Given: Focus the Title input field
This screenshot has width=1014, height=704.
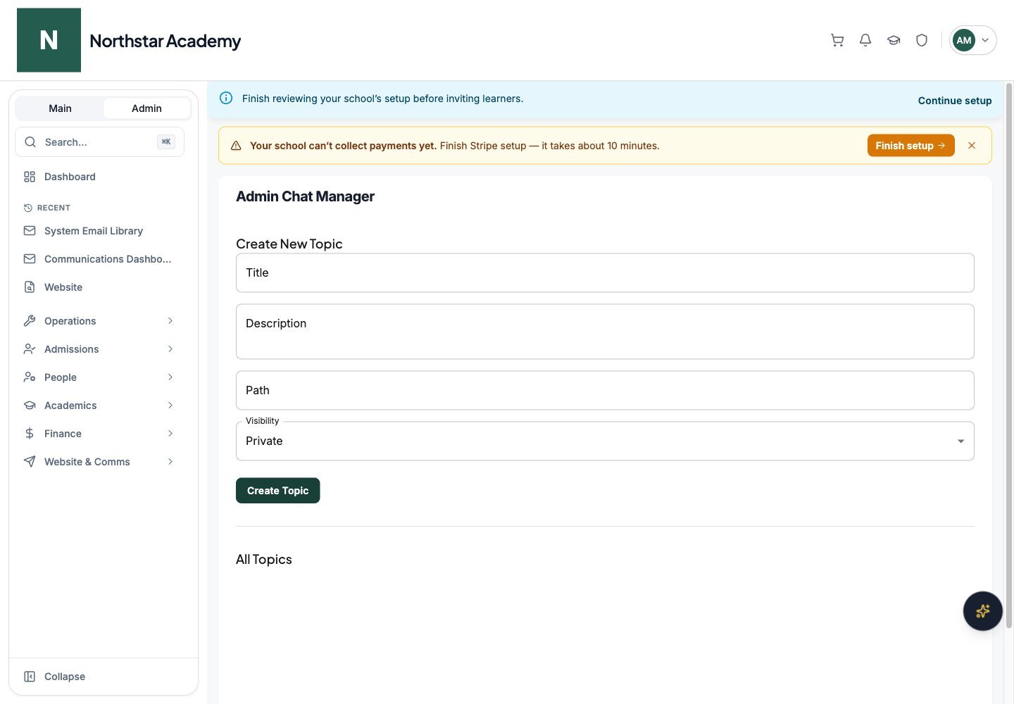Looking at the screenshot, I should pyautogui.click(x=605, y=273).
